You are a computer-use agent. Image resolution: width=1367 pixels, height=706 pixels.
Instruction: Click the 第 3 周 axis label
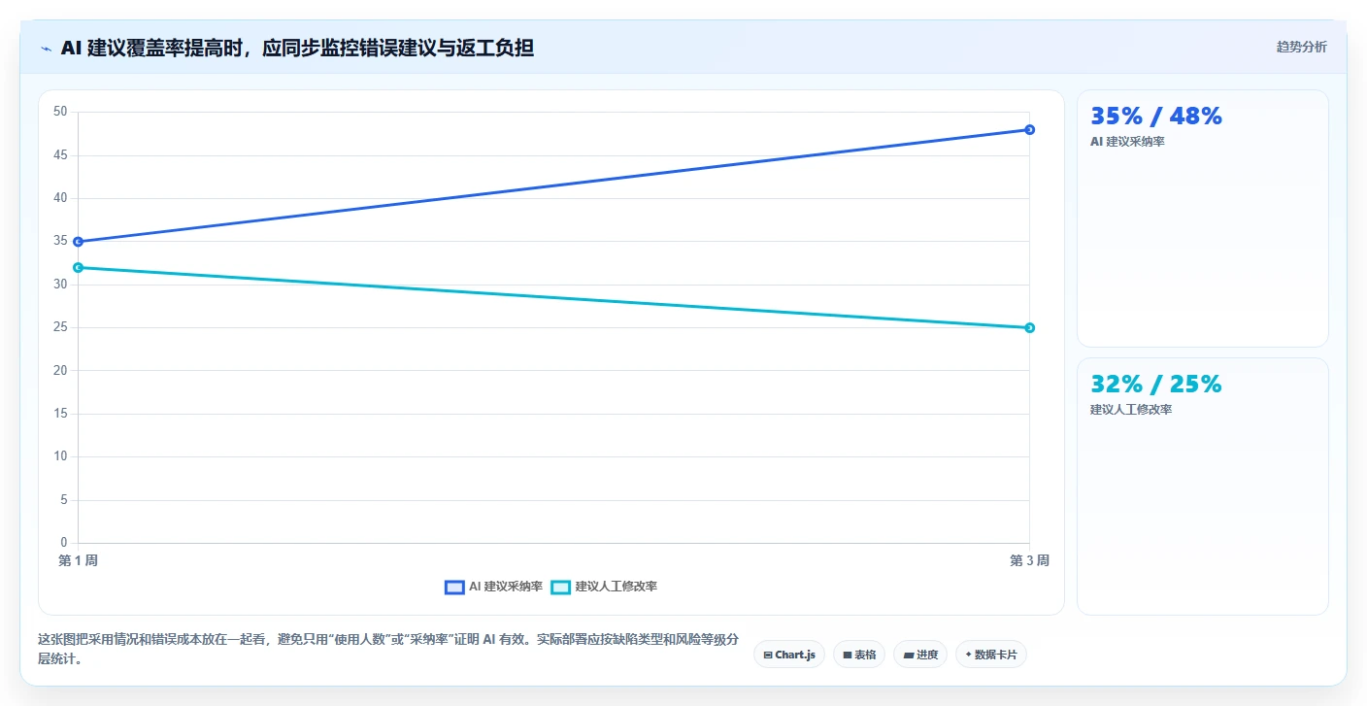click(x=1029, y=561)
